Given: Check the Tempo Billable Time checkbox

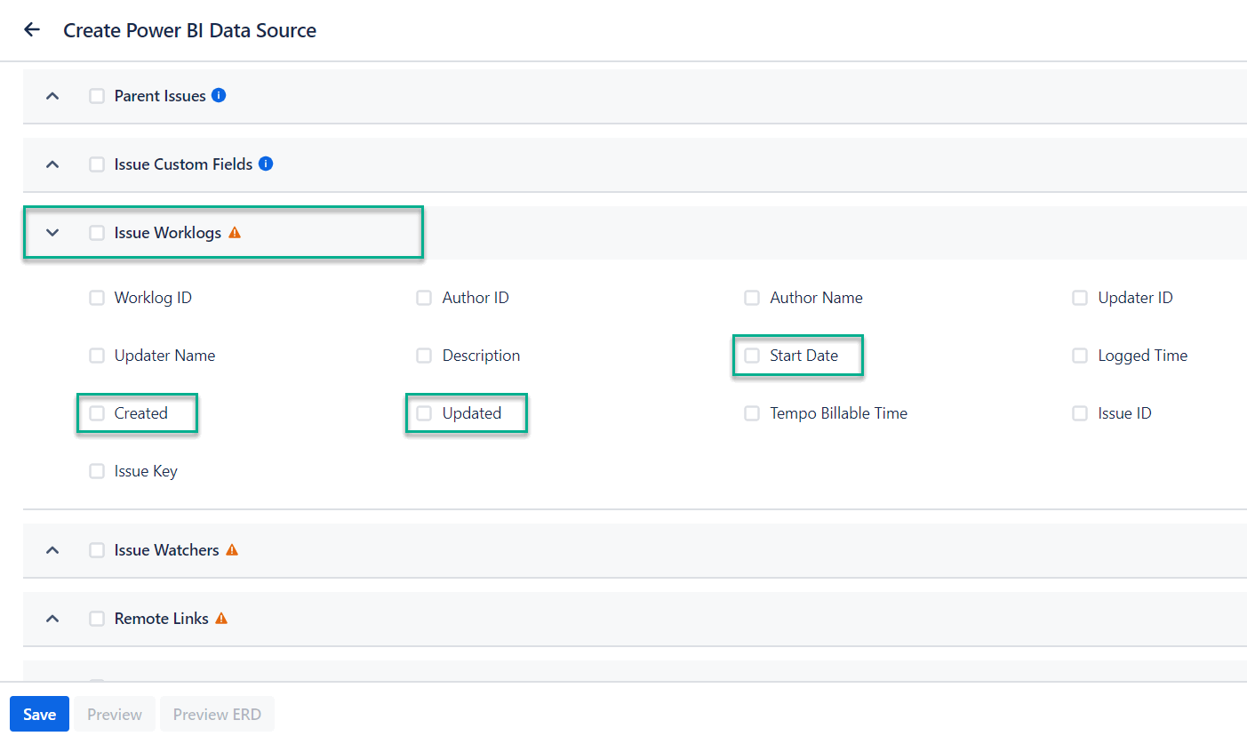Looking at the screenshot, I should (752, 413).
